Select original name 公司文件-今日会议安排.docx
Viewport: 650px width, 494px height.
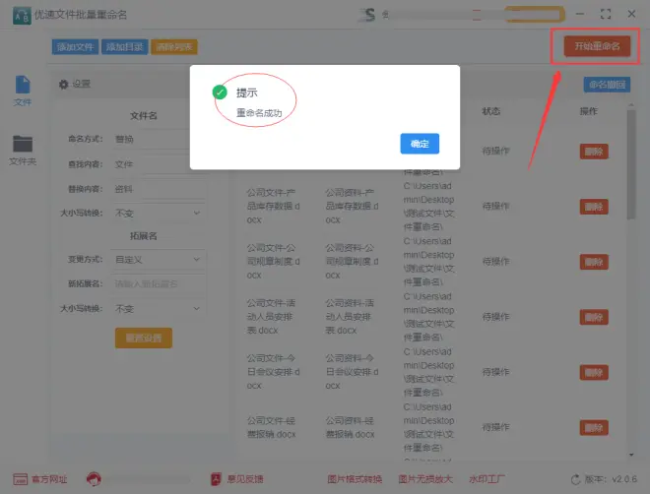click(x=273, y=372)
